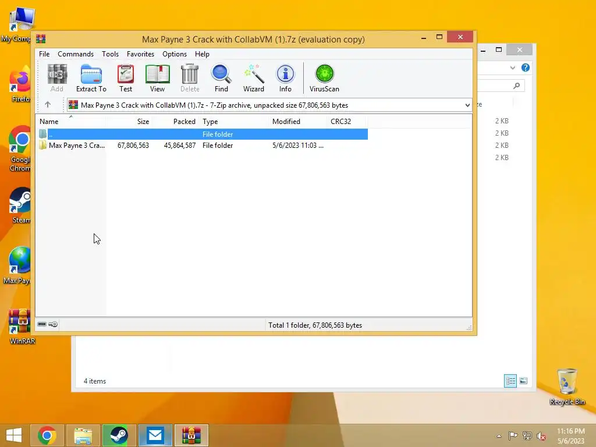Show archive Info
Viewport: 596px width, 447px height.
pos(285,79)
